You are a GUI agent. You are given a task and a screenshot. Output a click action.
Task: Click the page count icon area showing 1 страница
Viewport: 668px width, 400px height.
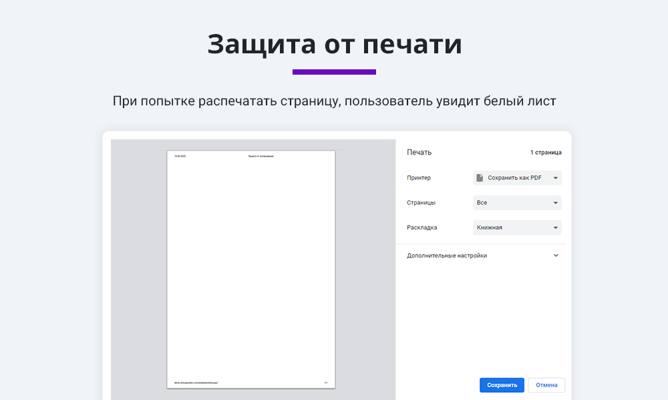545,152
